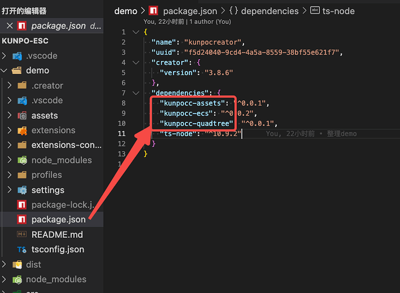Click package.json in the breadcrumb
This screenshot has width=400, height=293.
[x=190, y=11]
